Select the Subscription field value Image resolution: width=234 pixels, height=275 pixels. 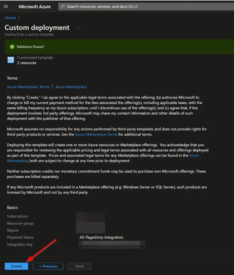click(90, 216)
